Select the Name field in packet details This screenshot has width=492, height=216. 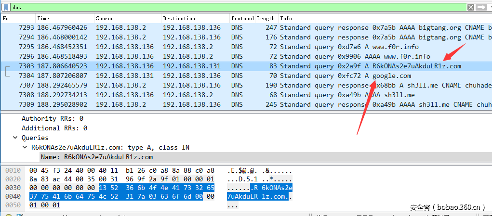click(x=96, y=157)
